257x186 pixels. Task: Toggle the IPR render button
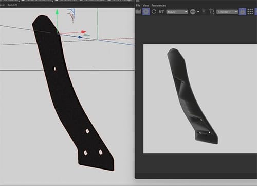tap(146, 12)
